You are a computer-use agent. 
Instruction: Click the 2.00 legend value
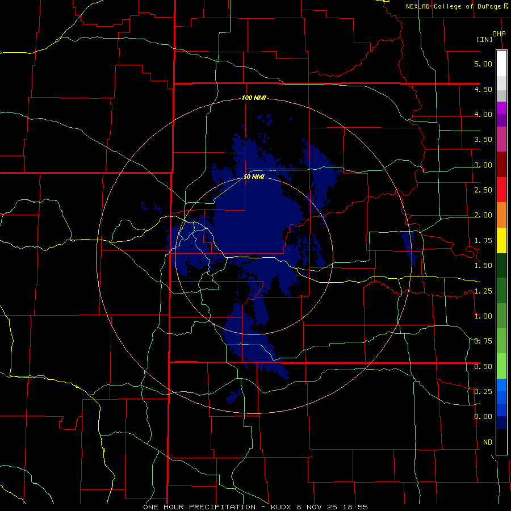click(483, 215)
